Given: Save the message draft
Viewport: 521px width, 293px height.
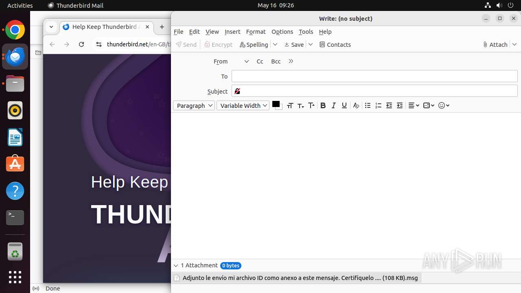Looking at the screenshot, I should point(294,44).
